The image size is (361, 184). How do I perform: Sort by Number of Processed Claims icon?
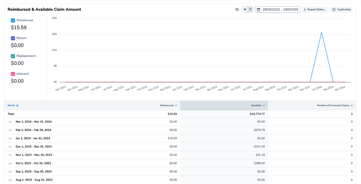(352, 105)
